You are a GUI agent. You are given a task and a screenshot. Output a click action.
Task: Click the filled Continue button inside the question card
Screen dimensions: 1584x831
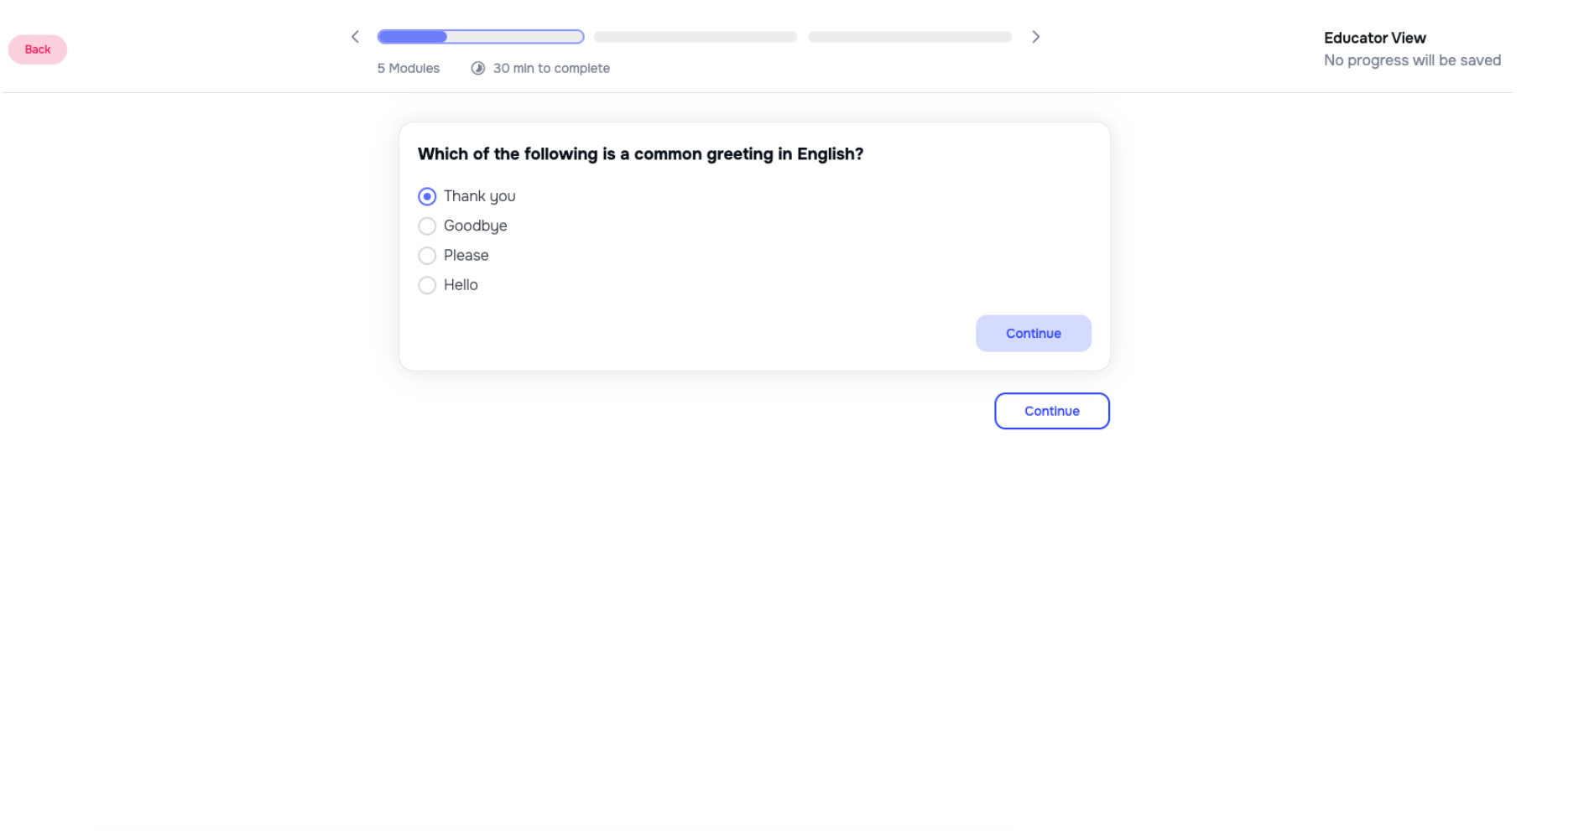point(1033,333)
